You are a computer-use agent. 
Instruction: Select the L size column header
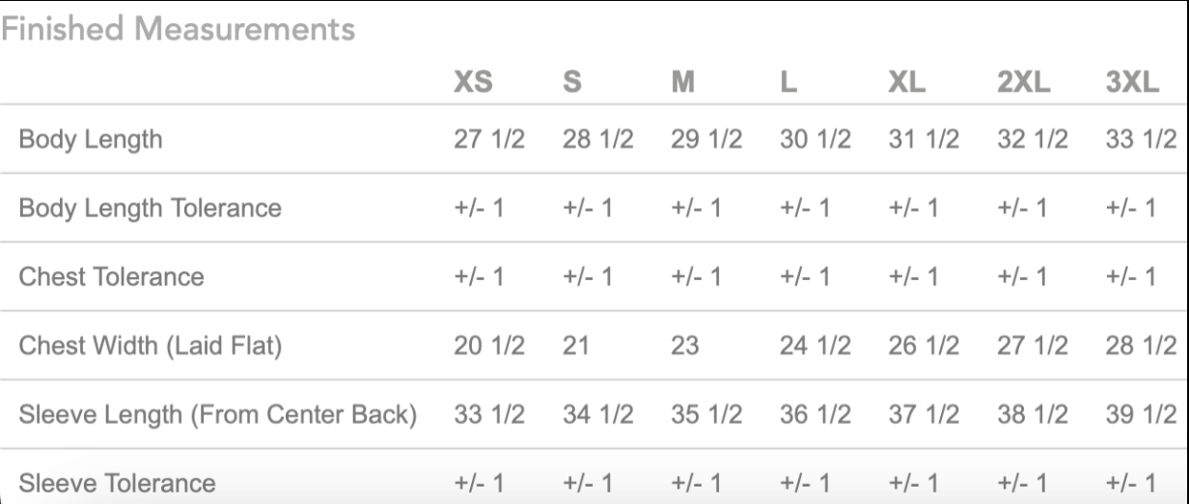(x=788, y=83)
